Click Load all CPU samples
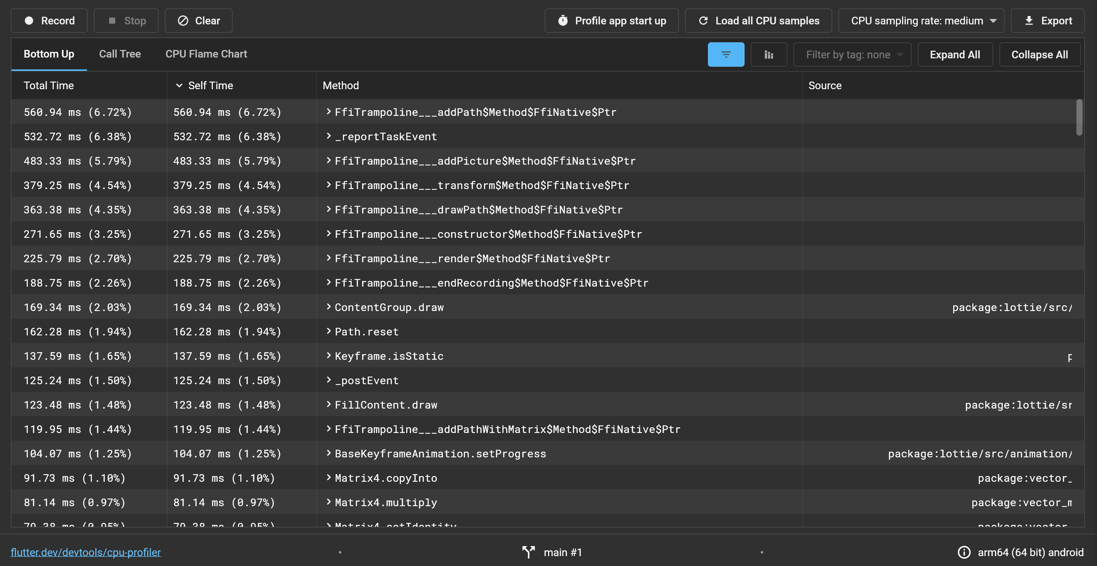1097x566 pixels. [758, 21]
